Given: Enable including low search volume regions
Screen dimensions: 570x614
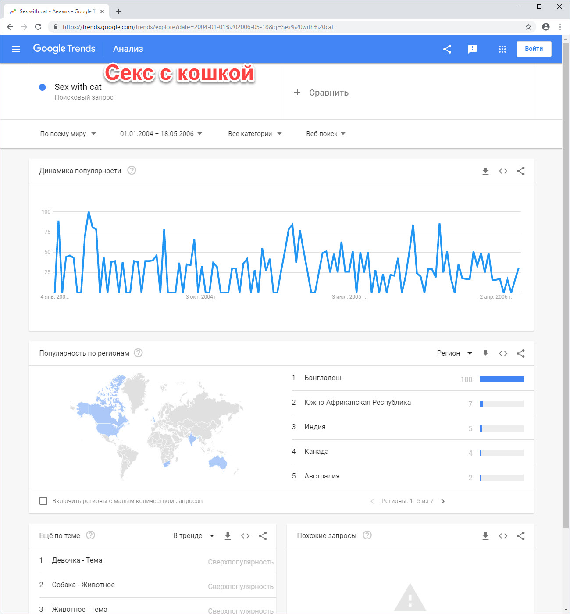Looking at the screenshot, I should (x=43, y=501).
